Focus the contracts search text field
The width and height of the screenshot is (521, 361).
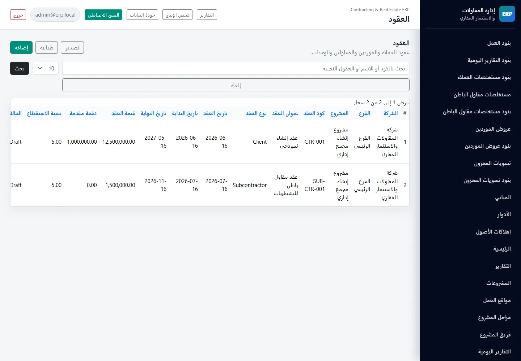pos(236,68)
